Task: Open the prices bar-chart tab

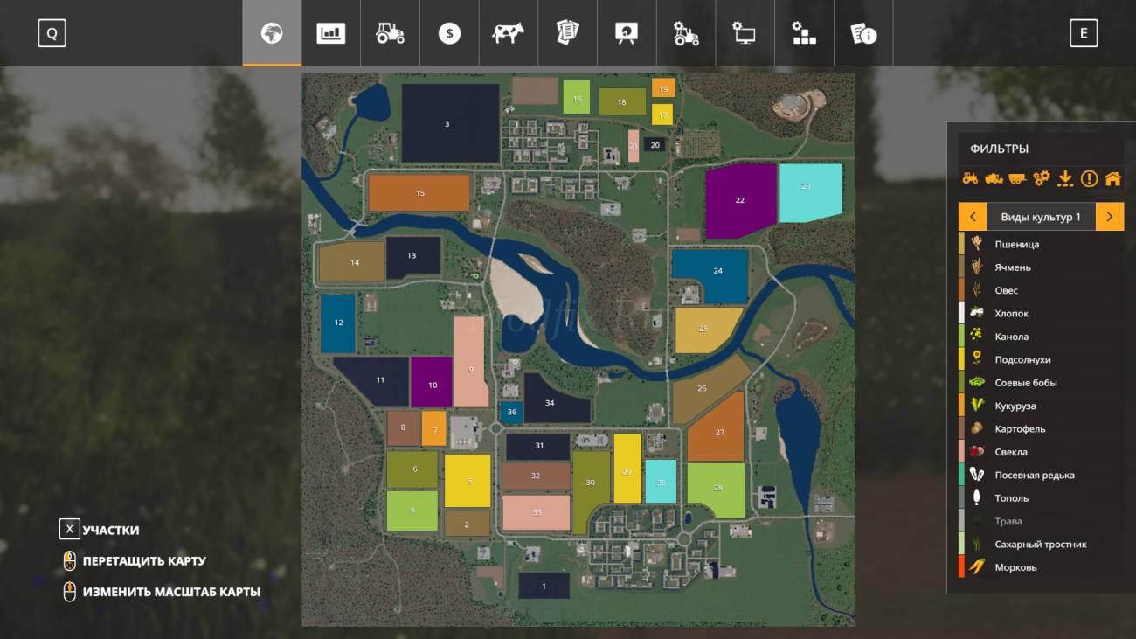Action: 331,33
